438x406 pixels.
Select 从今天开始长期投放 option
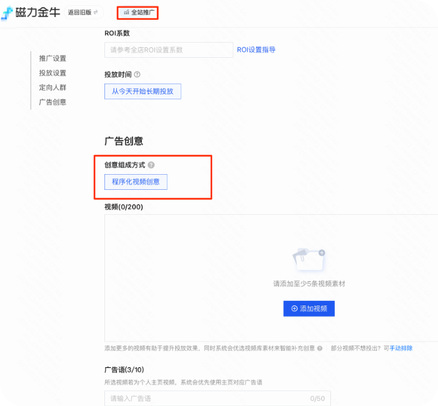[142, 91]
